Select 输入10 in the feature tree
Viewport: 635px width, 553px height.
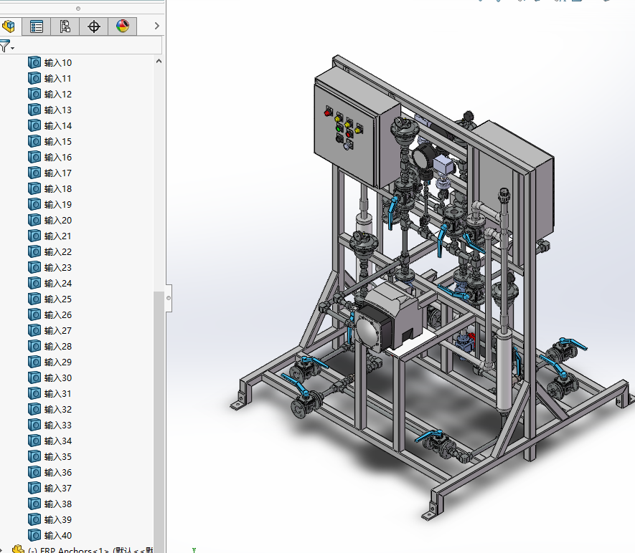pos(57,62)
